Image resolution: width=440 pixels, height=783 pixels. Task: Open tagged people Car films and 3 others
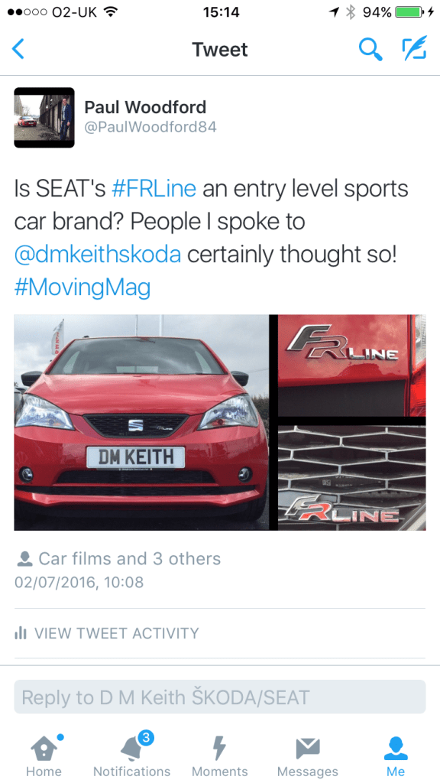118,558
